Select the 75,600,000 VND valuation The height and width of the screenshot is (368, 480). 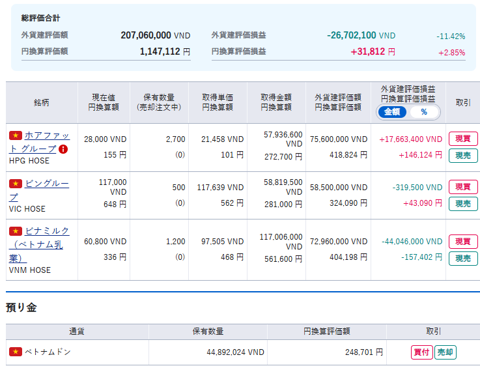tap(339, 139)
